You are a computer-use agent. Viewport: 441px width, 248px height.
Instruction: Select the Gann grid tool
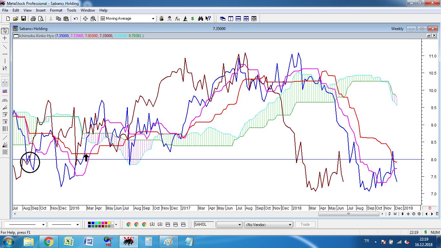(x=5, y=152)
